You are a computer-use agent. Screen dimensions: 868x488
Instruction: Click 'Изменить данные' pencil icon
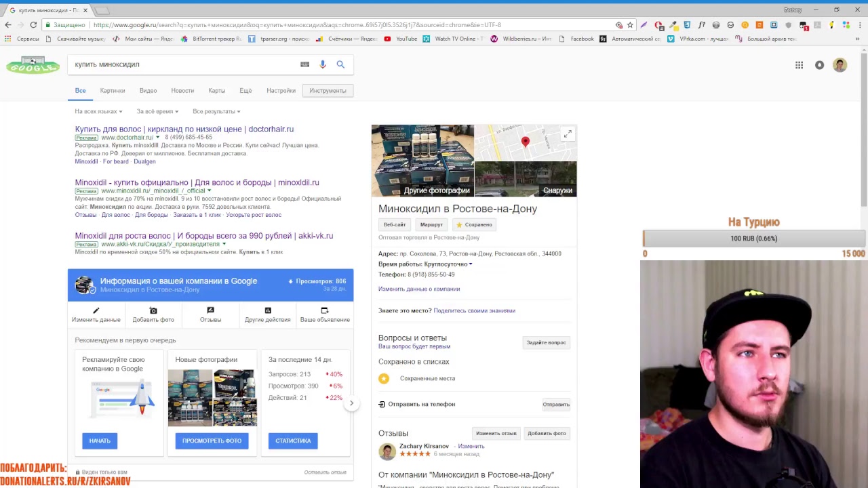click(x=96, y=310)
